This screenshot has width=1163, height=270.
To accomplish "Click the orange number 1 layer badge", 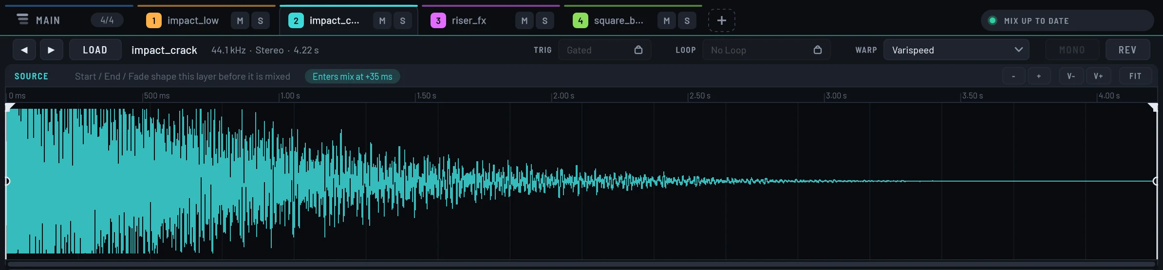I will (x=154, y=21).
